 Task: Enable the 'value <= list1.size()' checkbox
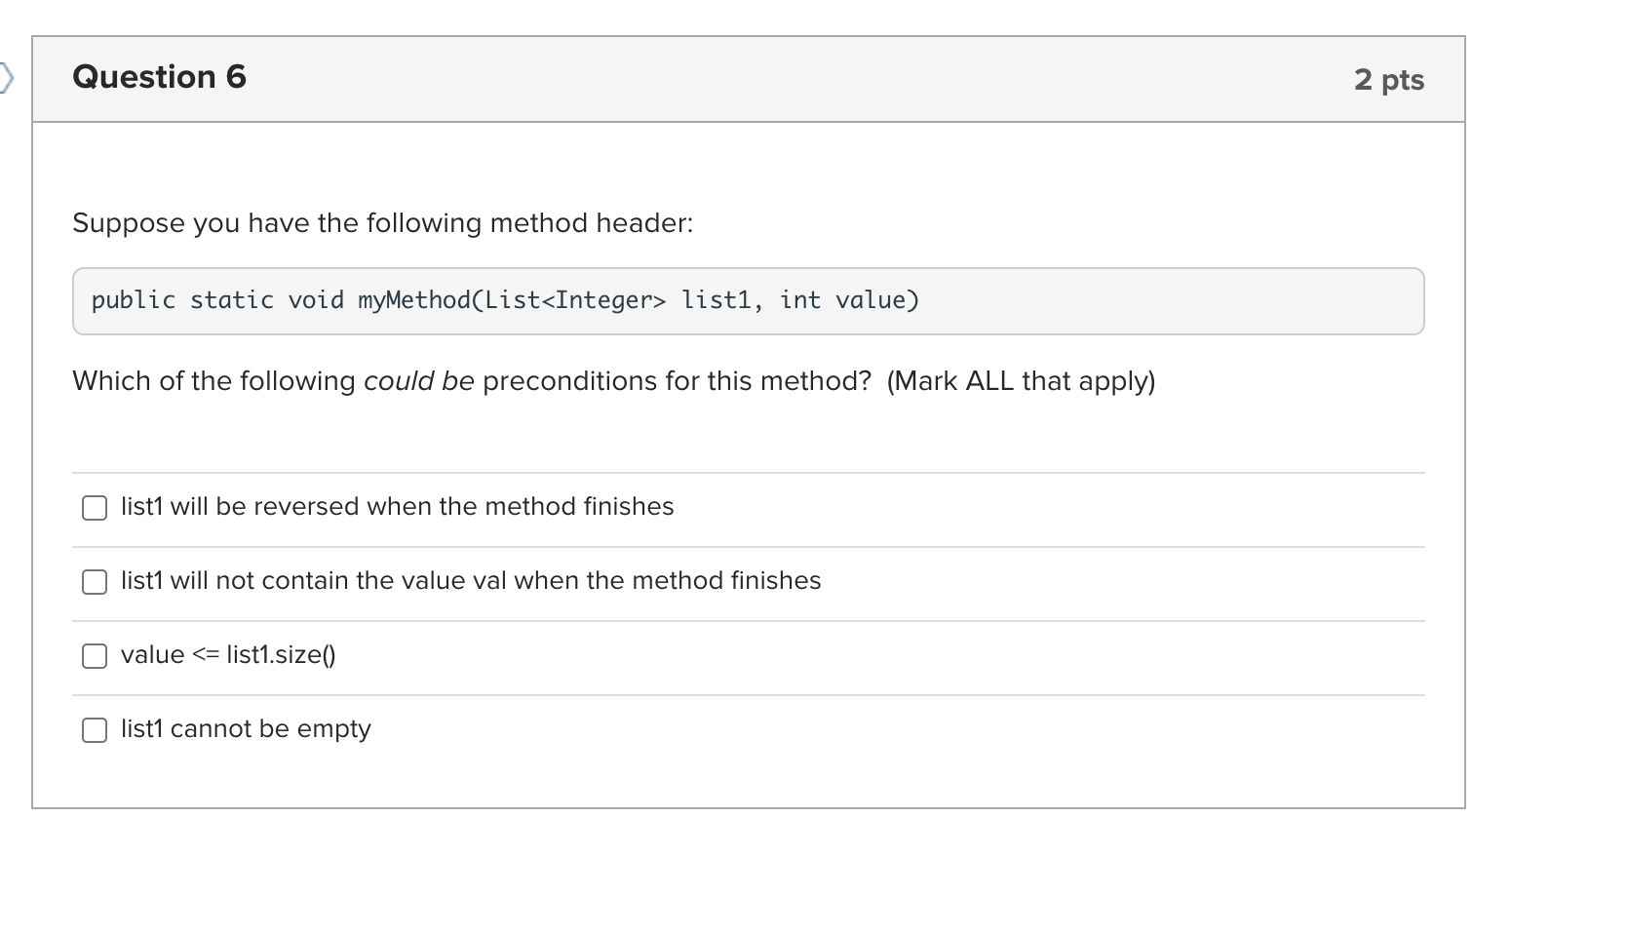point(95,656)
